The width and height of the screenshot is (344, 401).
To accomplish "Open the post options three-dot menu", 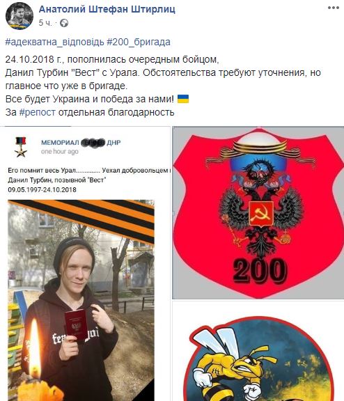I will (x=334, y=8).
